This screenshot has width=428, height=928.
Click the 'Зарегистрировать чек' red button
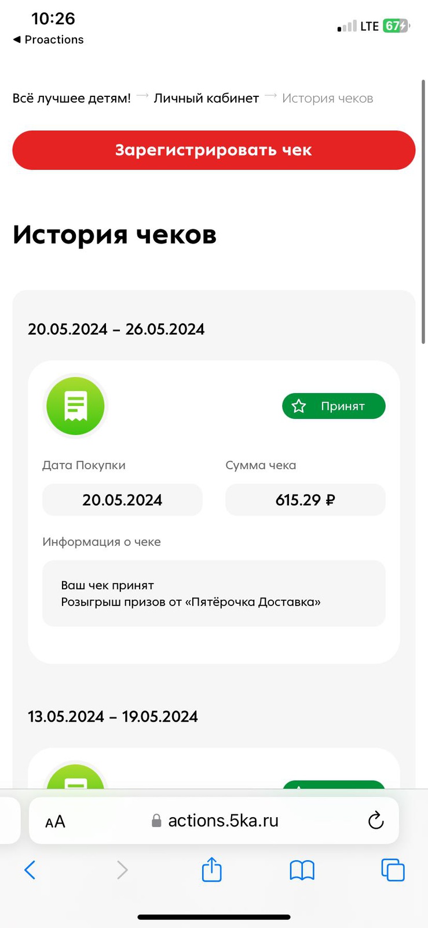214,150
